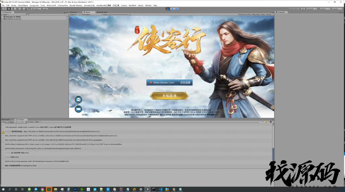The image size is (345, 192).
Task: Open the Window menu
Action: 148,5
